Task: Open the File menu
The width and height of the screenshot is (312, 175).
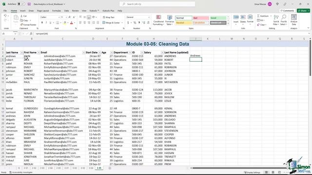Action: click(5, 11)
